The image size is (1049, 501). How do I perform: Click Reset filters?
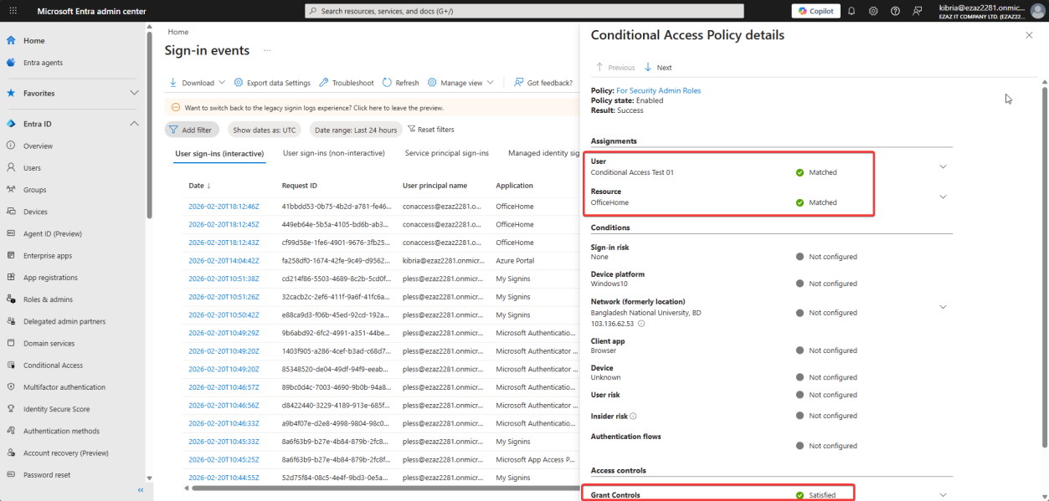pos(430,130)
